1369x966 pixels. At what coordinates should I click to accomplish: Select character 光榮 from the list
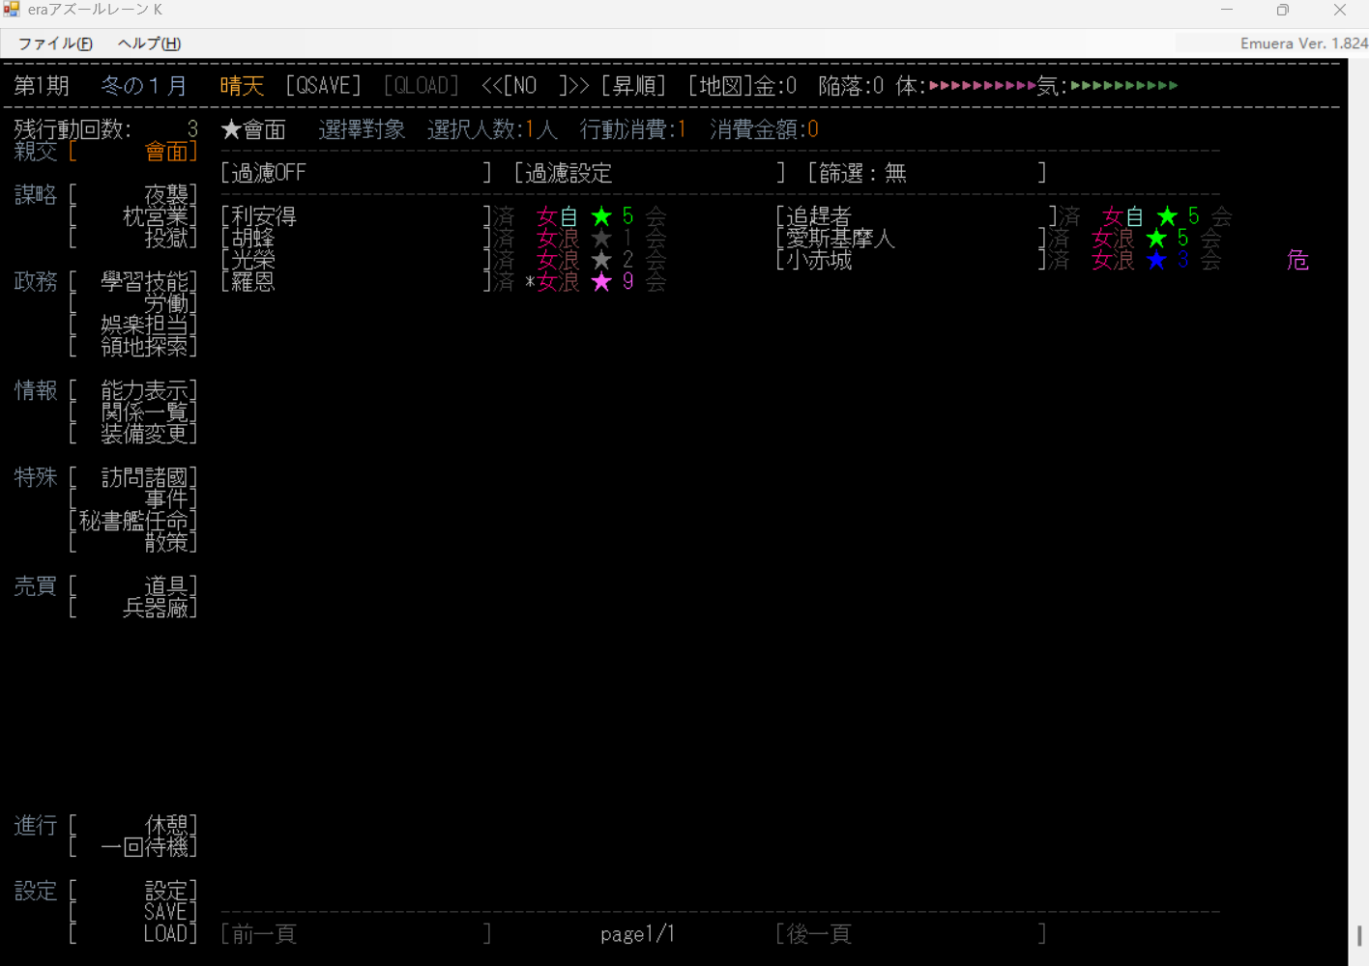pyautogui.click(x=356, y=260)
